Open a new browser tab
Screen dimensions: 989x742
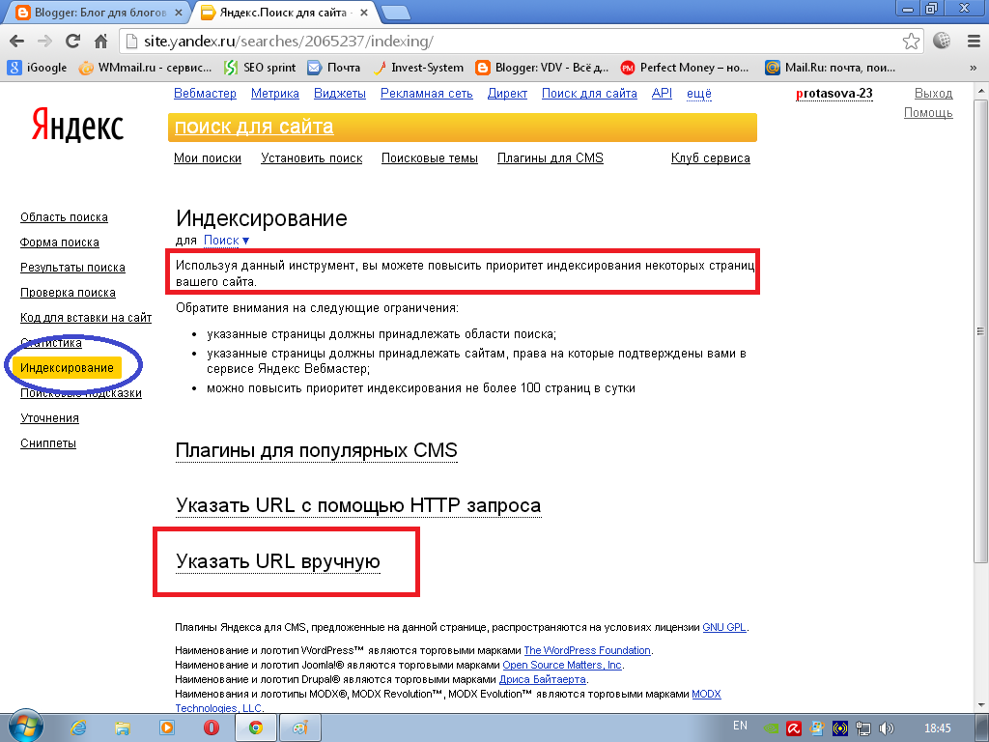(x=395, y=12)
